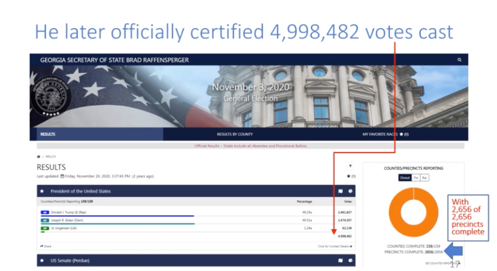Click the NP badge beside Joseph R. Biden
This screenshot has width=497, height=271.
pyautogui.click(x=45, y=221)
